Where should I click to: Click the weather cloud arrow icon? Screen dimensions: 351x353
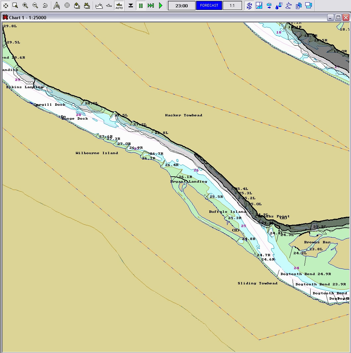pyautogui.click(x=269, y=5)
